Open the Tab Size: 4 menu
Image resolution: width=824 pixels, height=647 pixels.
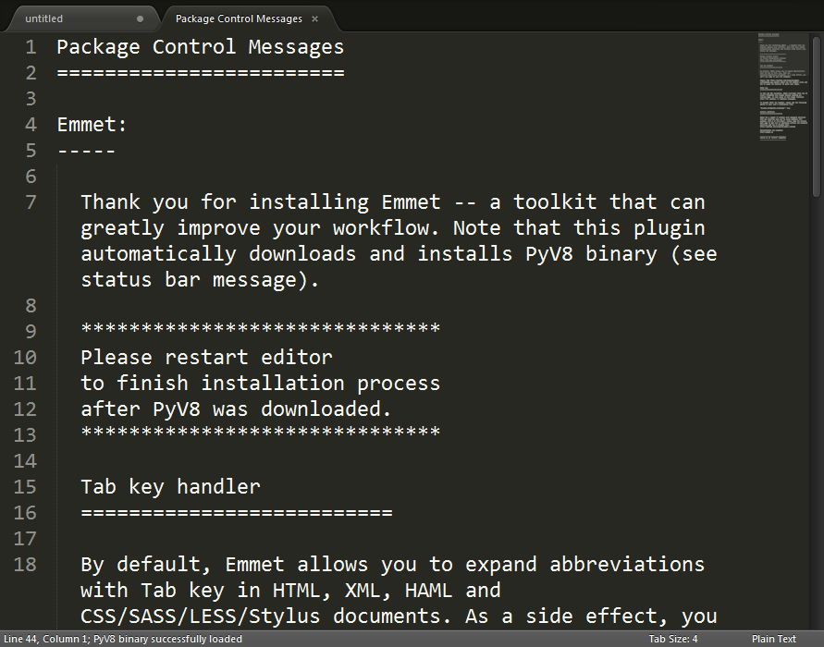(x=673, y=639)
